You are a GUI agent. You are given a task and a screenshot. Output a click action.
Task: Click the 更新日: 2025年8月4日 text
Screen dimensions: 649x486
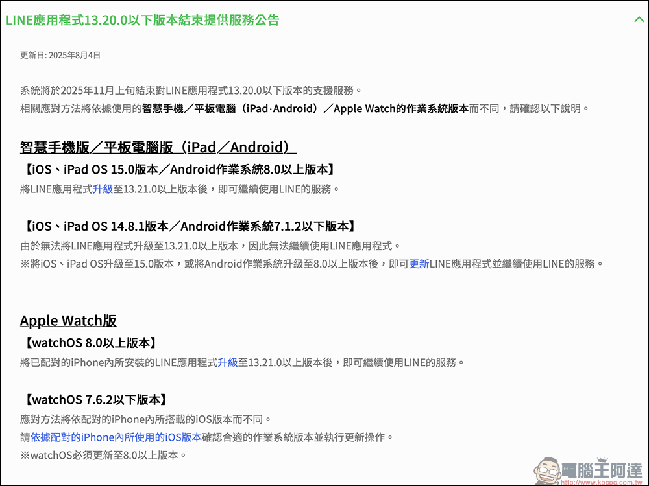pos(60,55)
